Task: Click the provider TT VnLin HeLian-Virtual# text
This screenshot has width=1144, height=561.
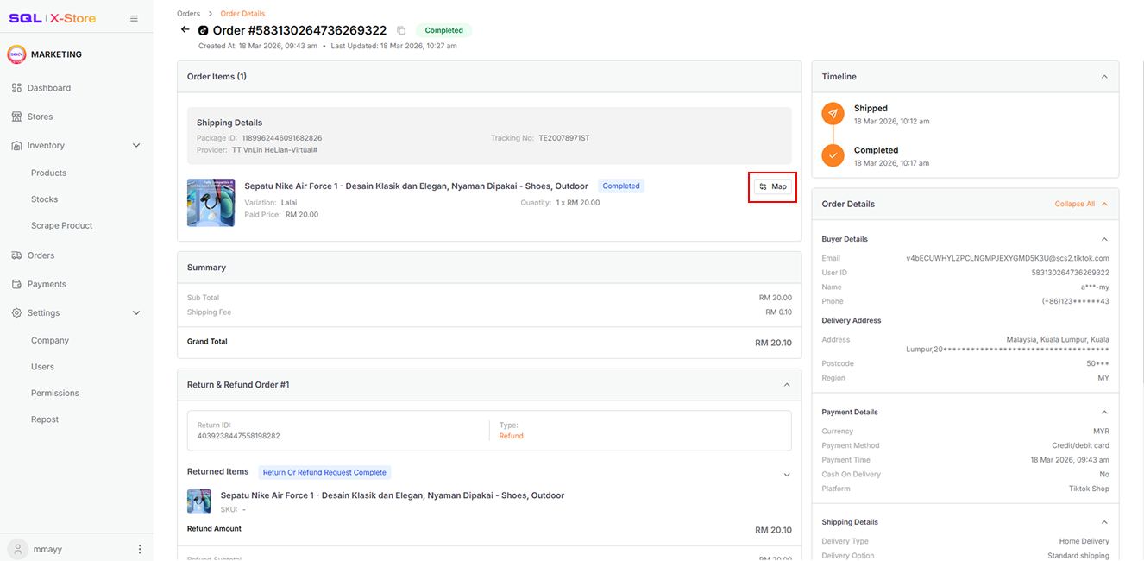Action: (274, 150)
